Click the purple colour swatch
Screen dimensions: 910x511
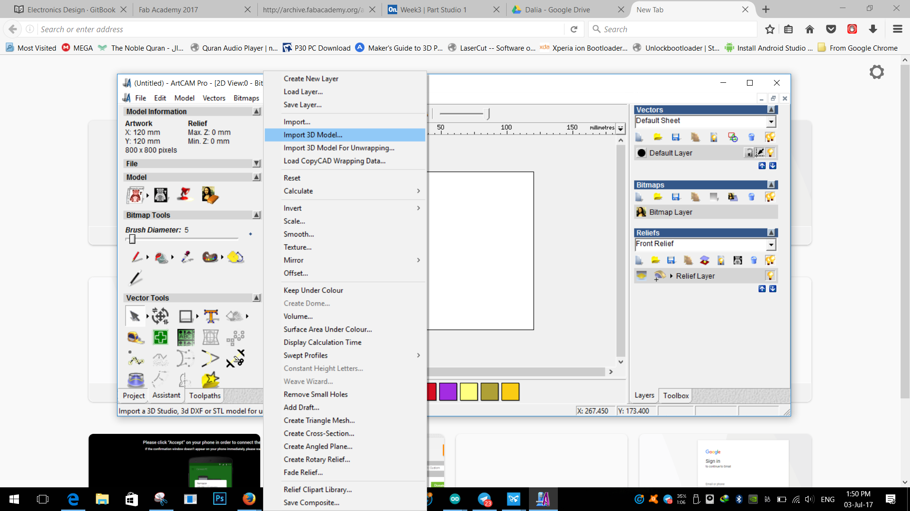(x=448, y=392)
